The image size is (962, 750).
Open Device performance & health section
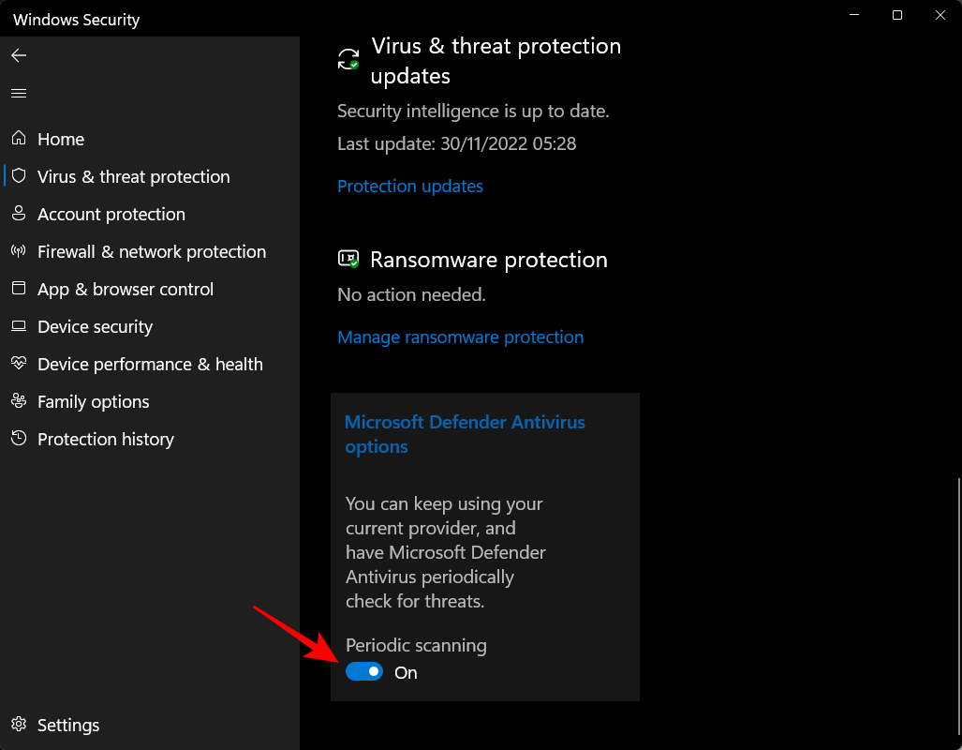149,364
